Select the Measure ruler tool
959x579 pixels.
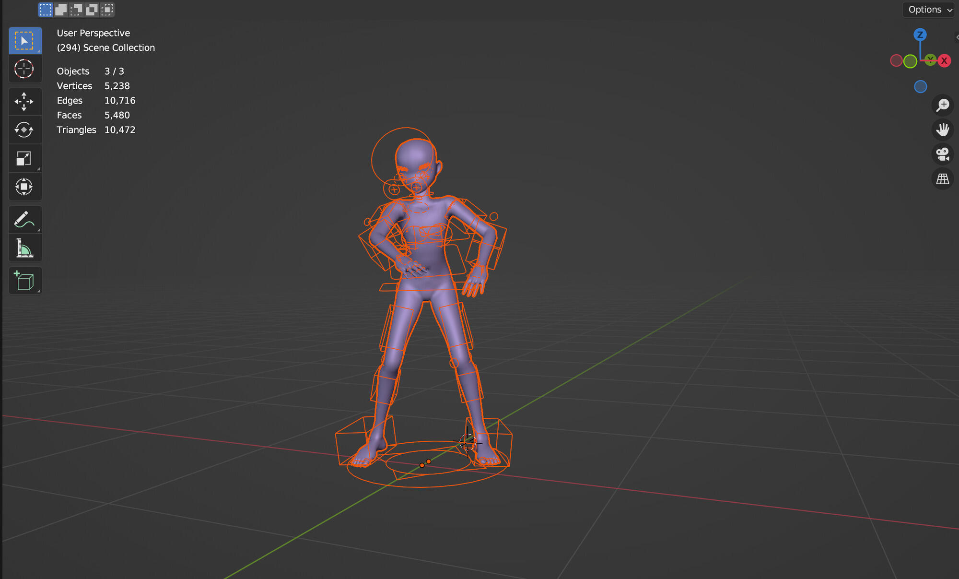pos(25,248)
